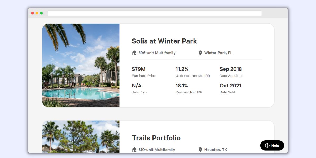Select the "11.2%" Underwritten Net IRR value
Viewport: 316px width, 158px height.
pyautogui.click(x=182, y=69)
